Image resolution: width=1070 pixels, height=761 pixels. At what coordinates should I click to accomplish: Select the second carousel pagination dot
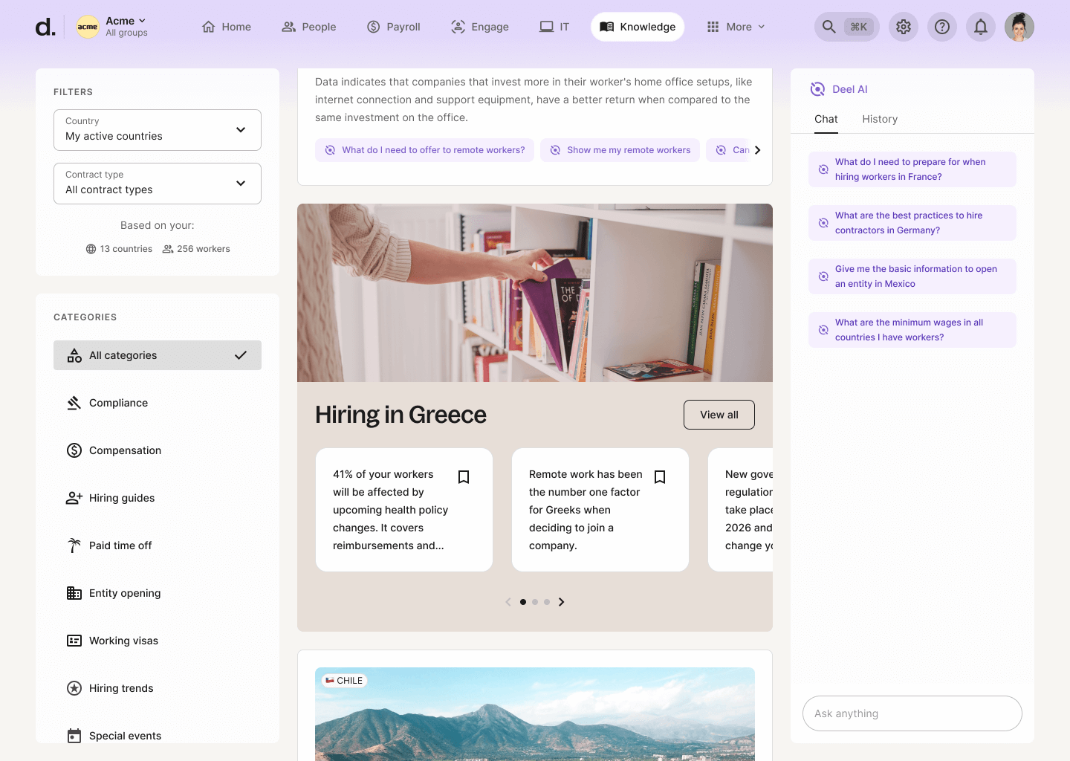[x=535, y=602]
